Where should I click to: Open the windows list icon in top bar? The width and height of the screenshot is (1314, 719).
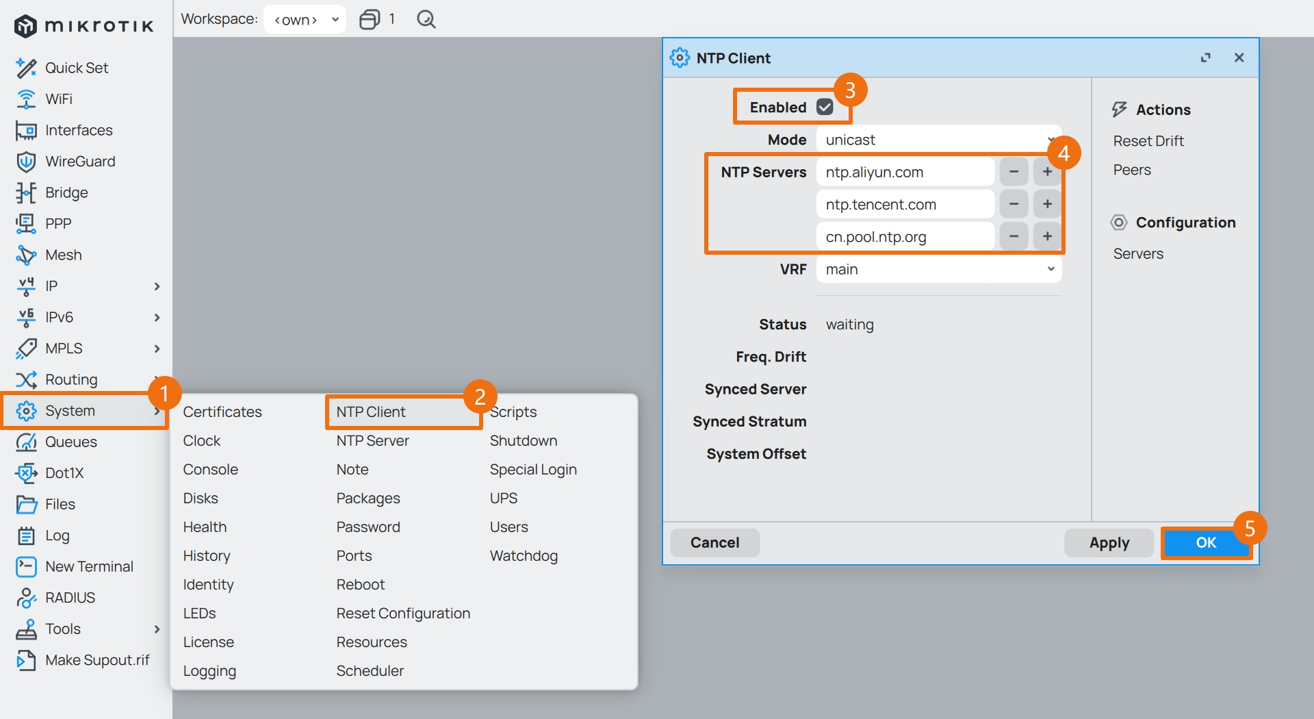370,19
